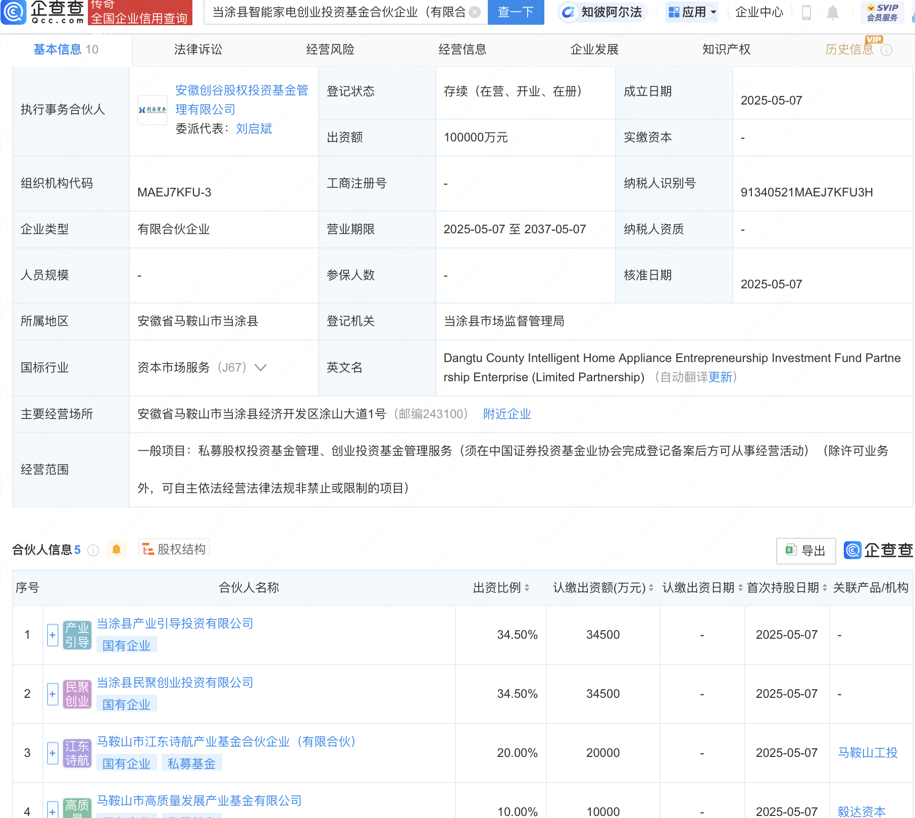Open the 应用 dropdown

(x=692, y=13)
